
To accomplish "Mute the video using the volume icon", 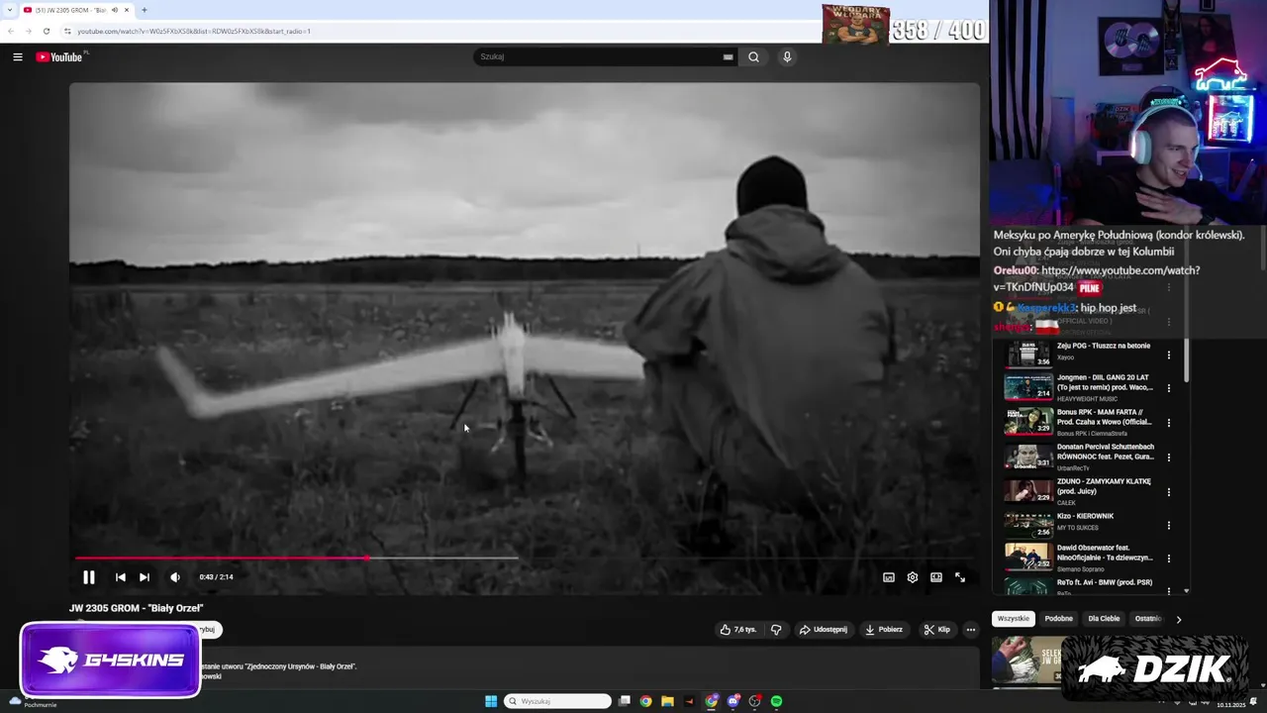I will pyautogui.click(x=175, y=577).
